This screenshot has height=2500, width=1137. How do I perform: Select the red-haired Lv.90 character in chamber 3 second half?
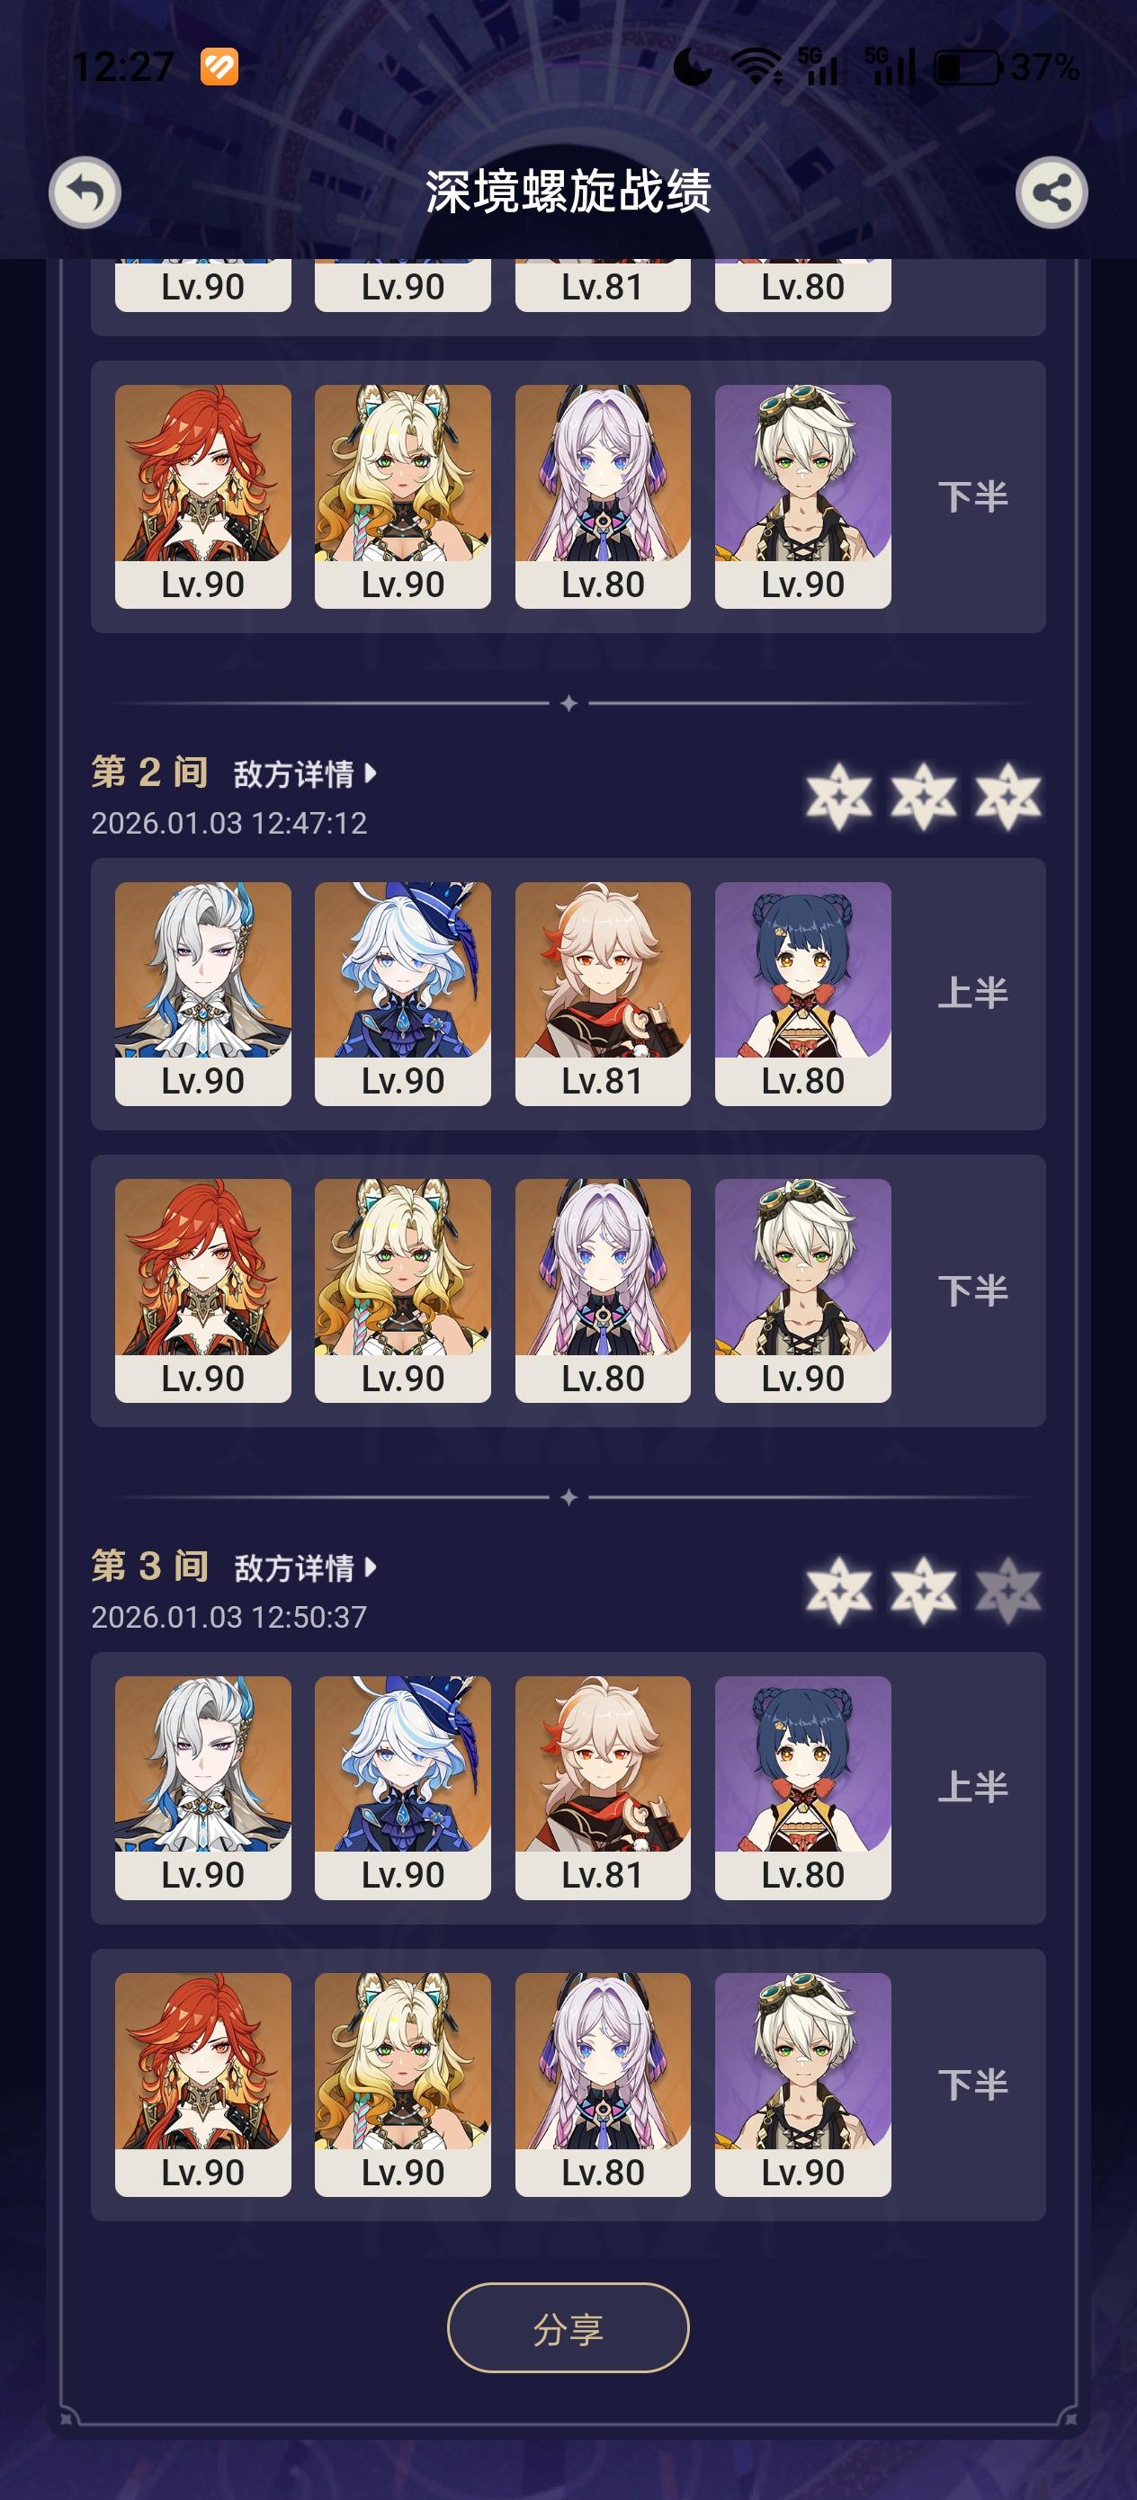[203, 2084]
